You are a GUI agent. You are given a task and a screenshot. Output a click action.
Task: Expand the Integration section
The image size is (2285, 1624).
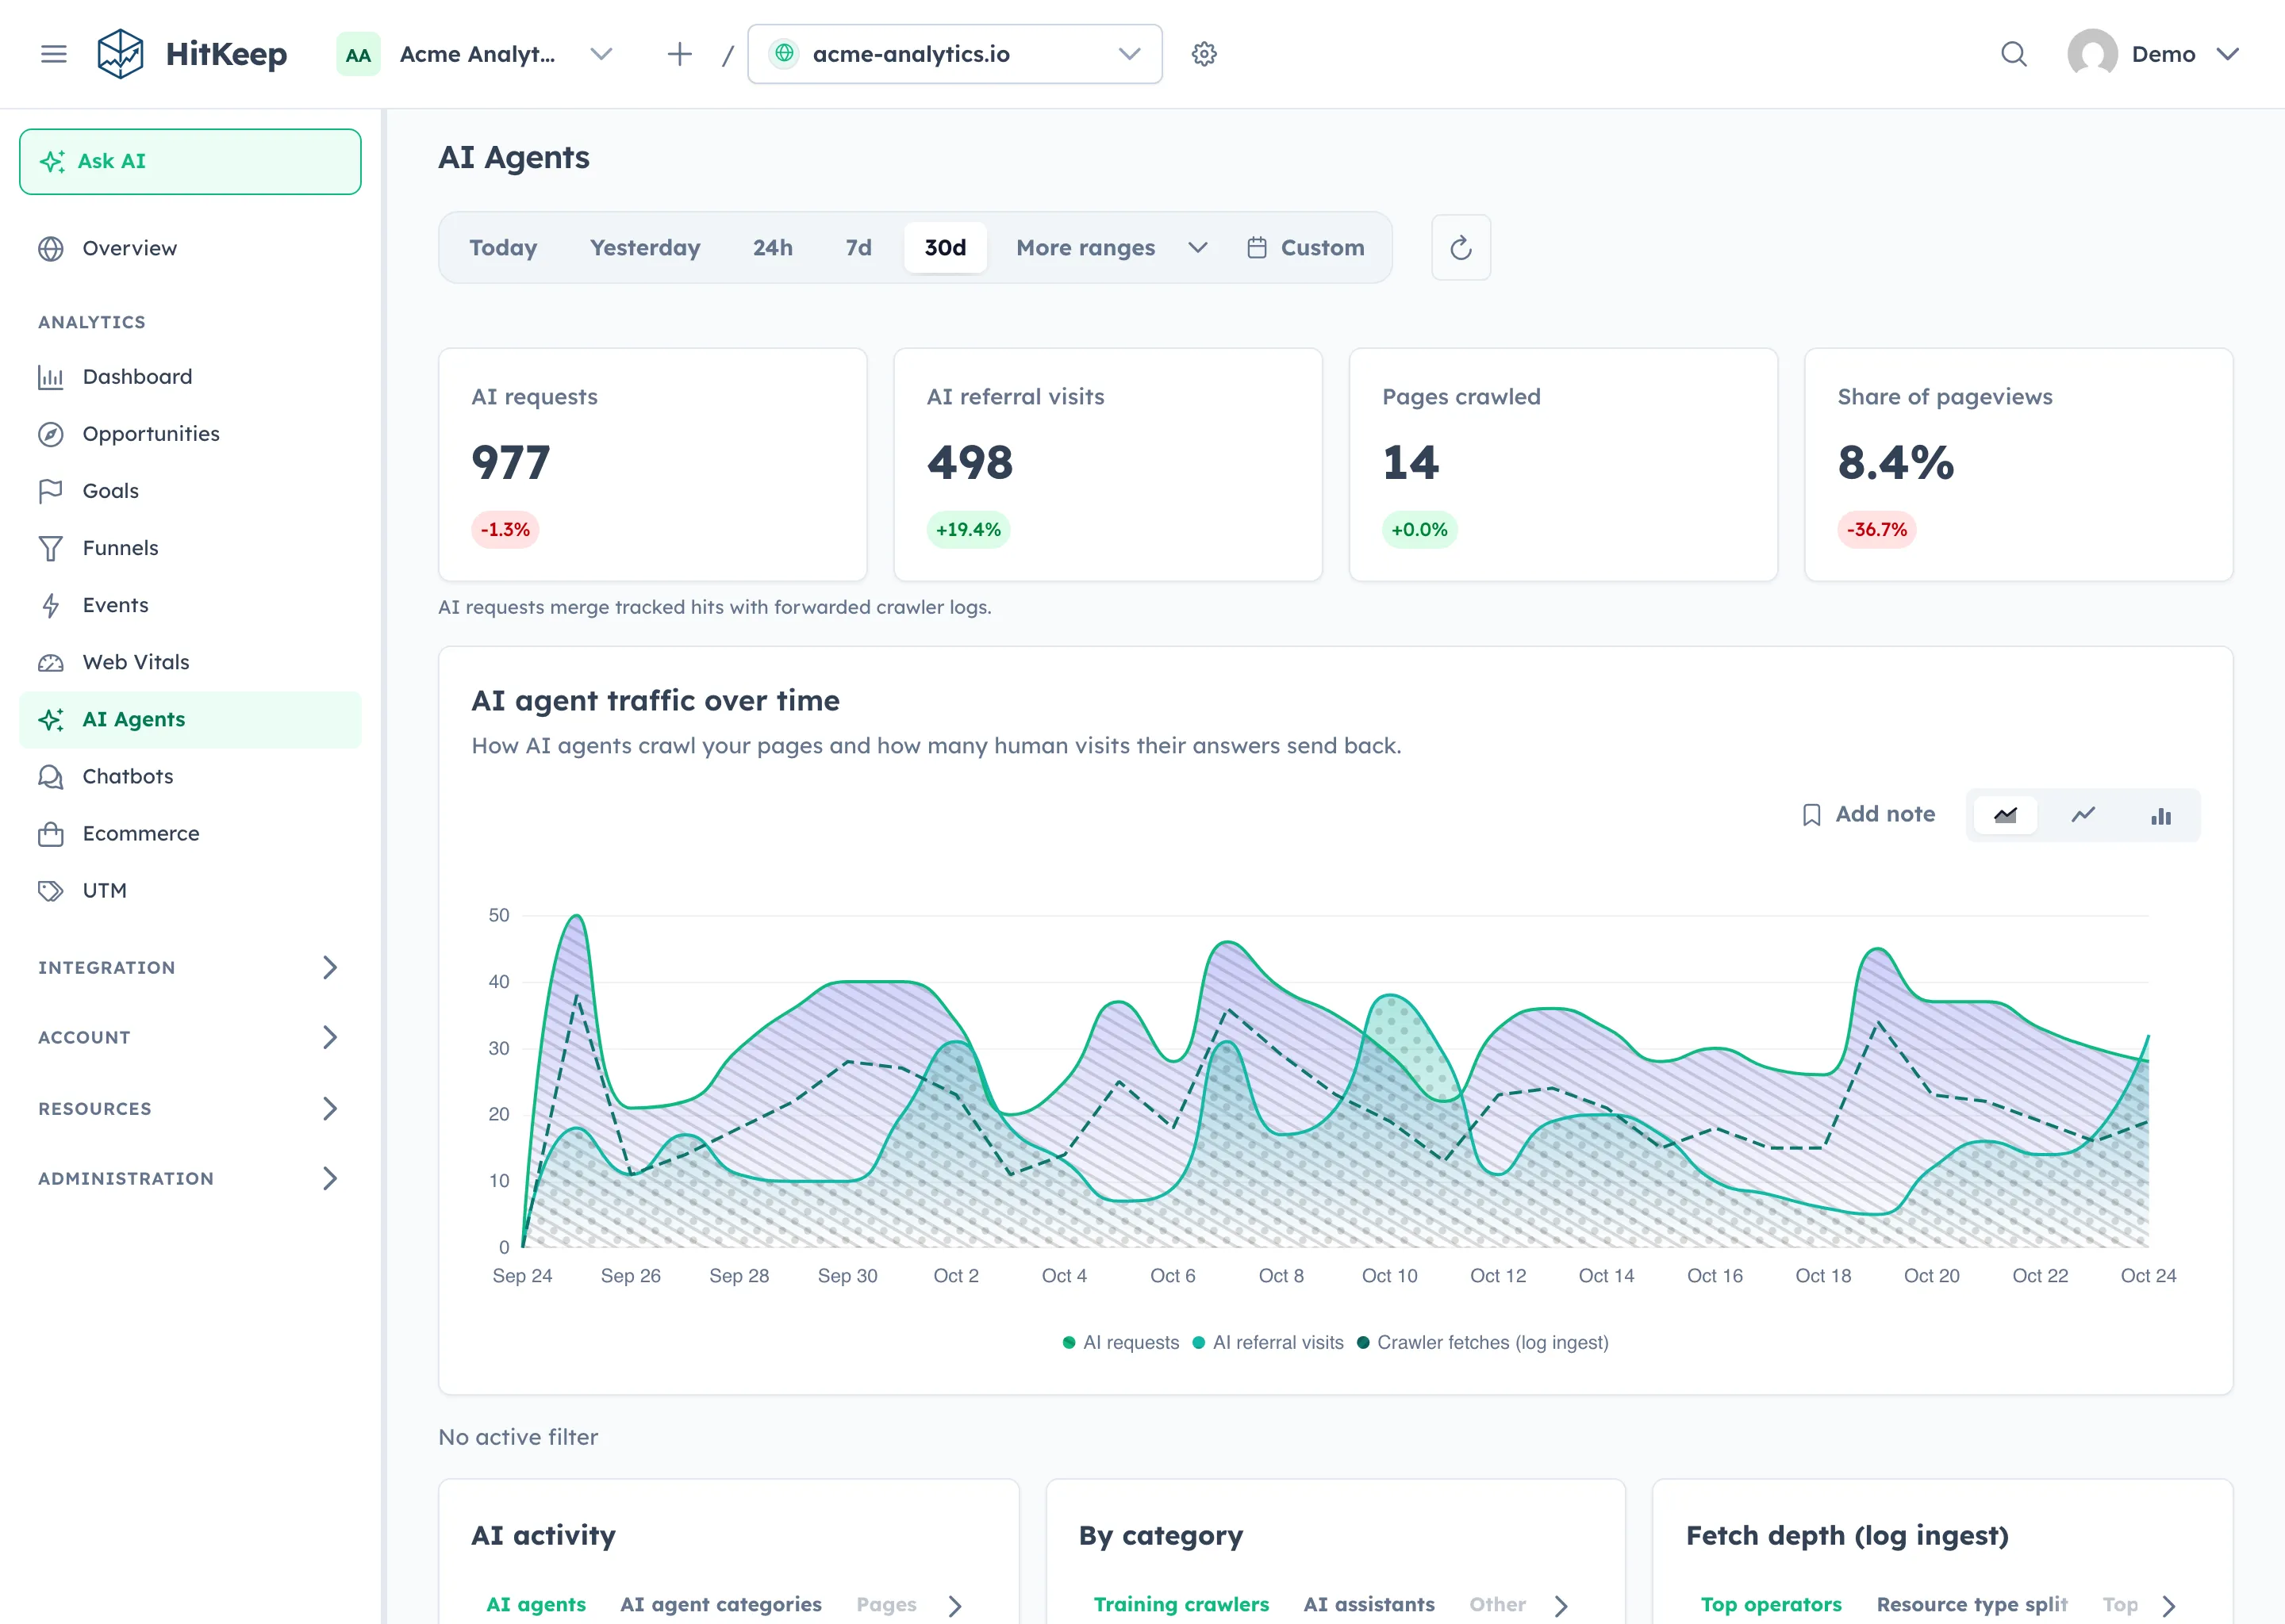[190, 967]
